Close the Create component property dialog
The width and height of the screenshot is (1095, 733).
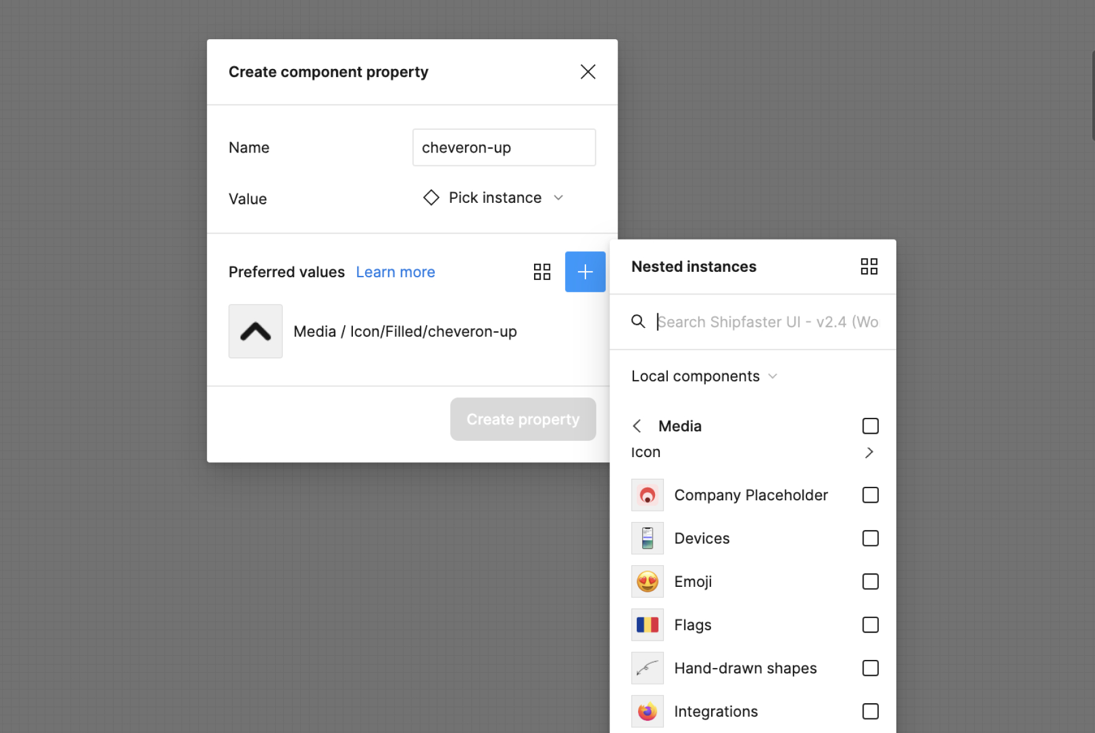[588, 72]
